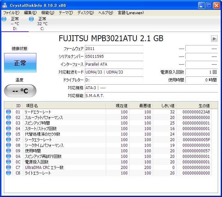Click status orb for ID C7 UltraDMA CRC
This screenshot has width=222, height=197.
tap(8, 167)
